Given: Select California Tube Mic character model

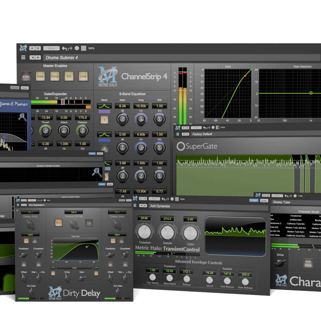Looking at the screenshot, I should point(296,224).
